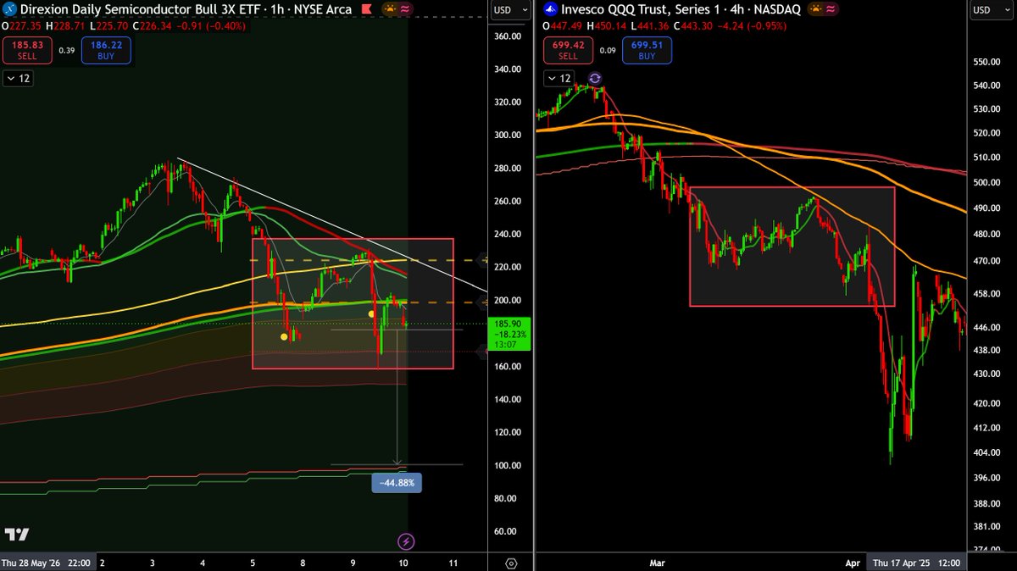Click the SELL 699.42 button
Screen dimensions: 1017x571
pyautogui.click(x=568, y=50)
